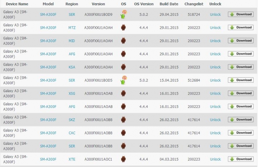This screenshot has height=167, width=258.
Task: Click KitKat icon in AFG A300FXXU1AOAB row
Action: 123,106
